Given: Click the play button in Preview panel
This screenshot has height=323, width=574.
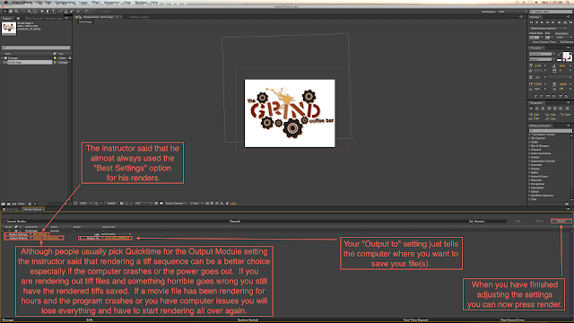Looking at the screenshot, I should click(542, 22).
